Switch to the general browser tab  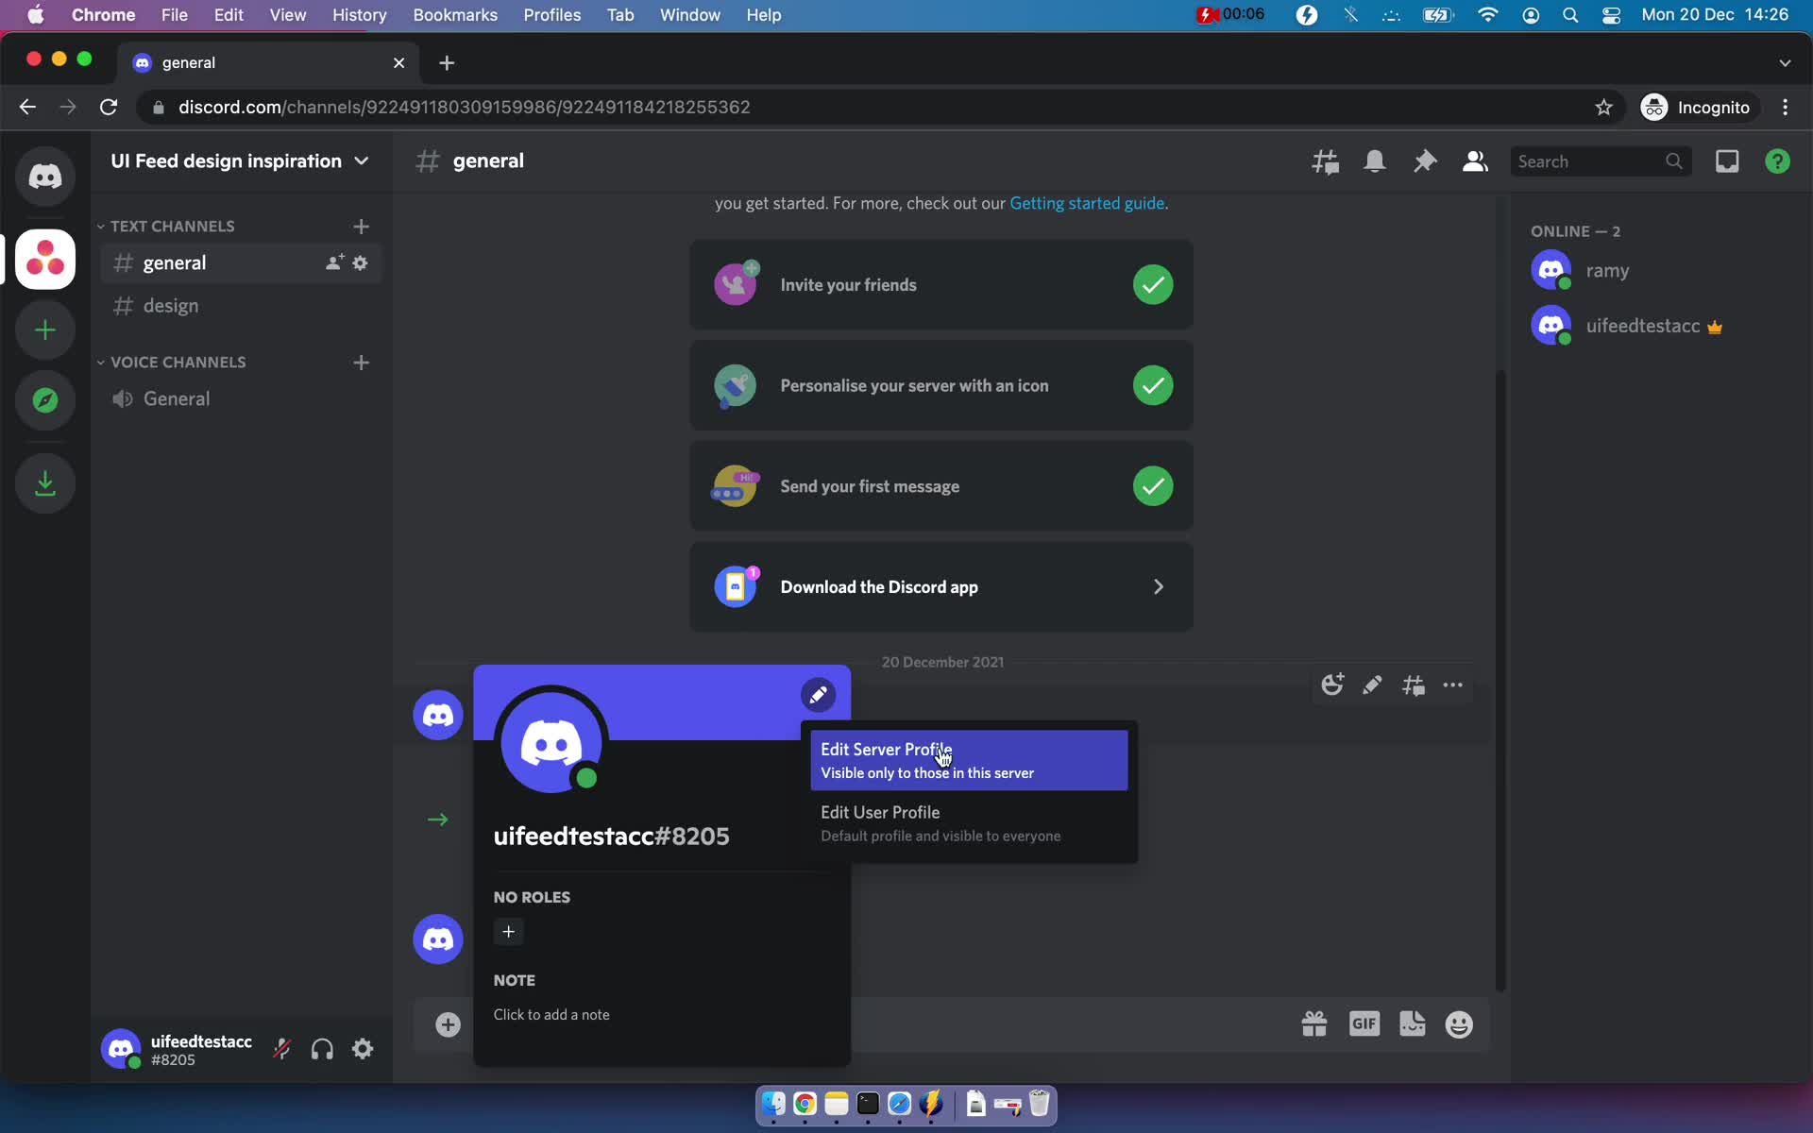[x=269, y=62]
